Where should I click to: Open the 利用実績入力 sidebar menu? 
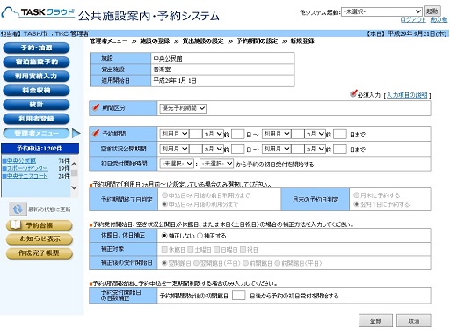pyautogui.click(x=36, y=76)
